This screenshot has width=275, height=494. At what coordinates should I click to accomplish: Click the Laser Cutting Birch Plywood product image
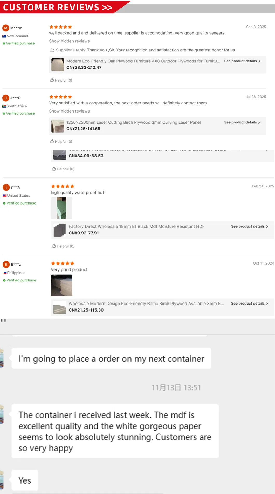[x=58, y=126]
